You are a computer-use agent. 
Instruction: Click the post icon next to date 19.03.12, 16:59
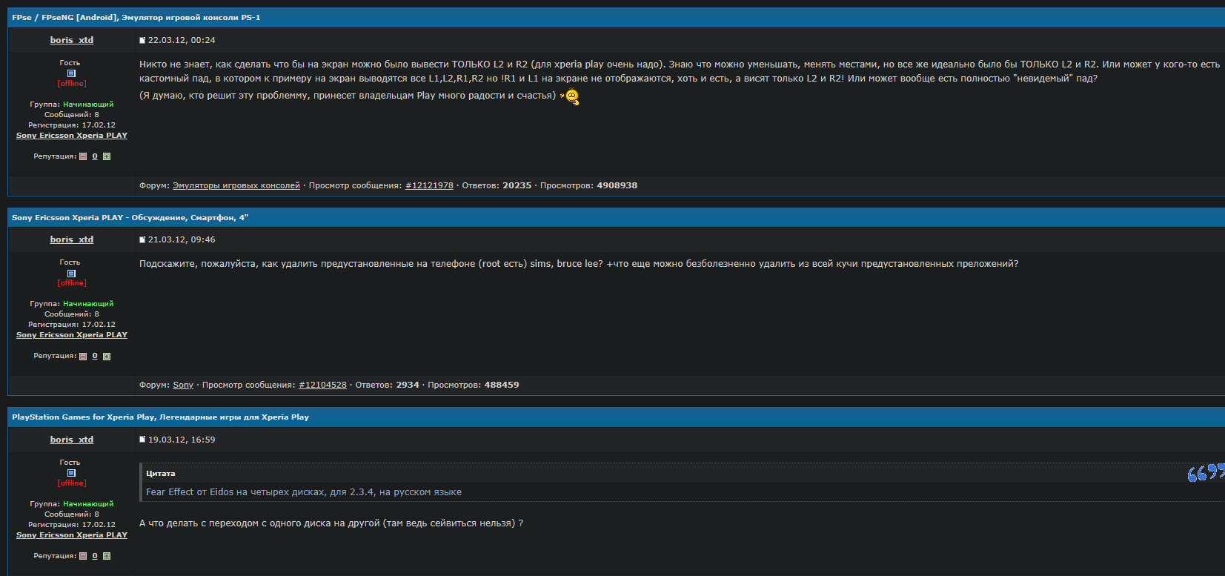[142, 440]
